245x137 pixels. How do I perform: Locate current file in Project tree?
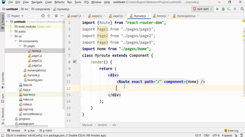(x=43, y=16)
